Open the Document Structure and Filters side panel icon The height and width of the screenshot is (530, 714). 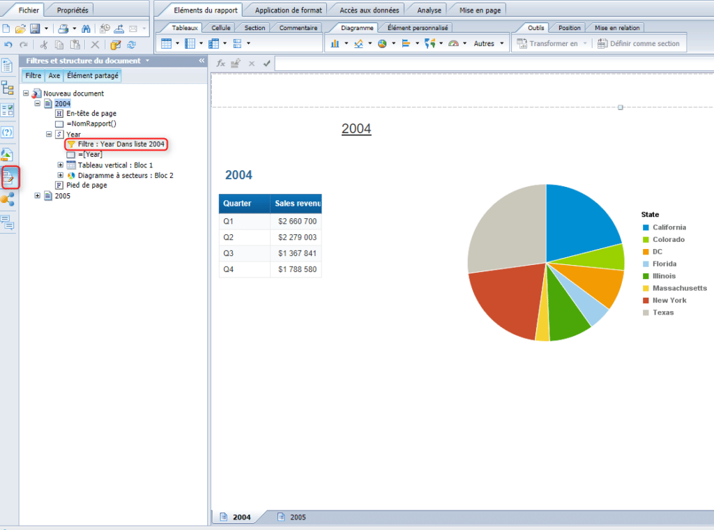pyautogui.click(x=8, y=178)
